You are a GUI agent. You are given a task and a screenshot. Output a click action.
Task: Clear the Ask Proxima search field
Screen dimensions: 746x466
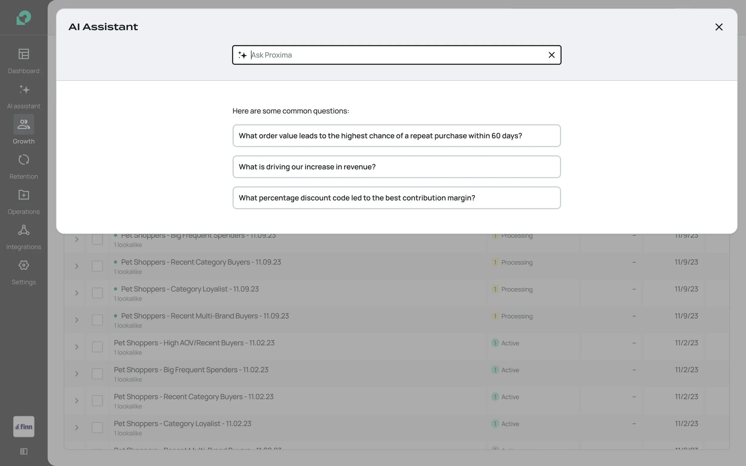click(x=551, y=55)
